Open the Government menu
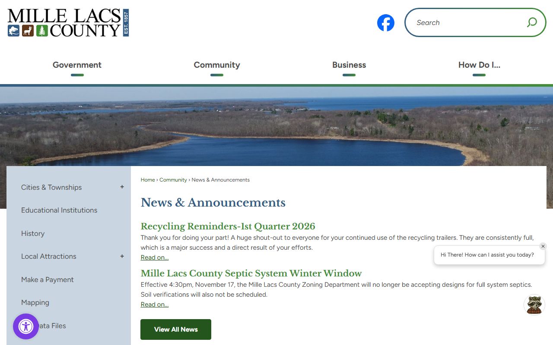This screenshot has height=345, width=553. click(x=77, y=65)
